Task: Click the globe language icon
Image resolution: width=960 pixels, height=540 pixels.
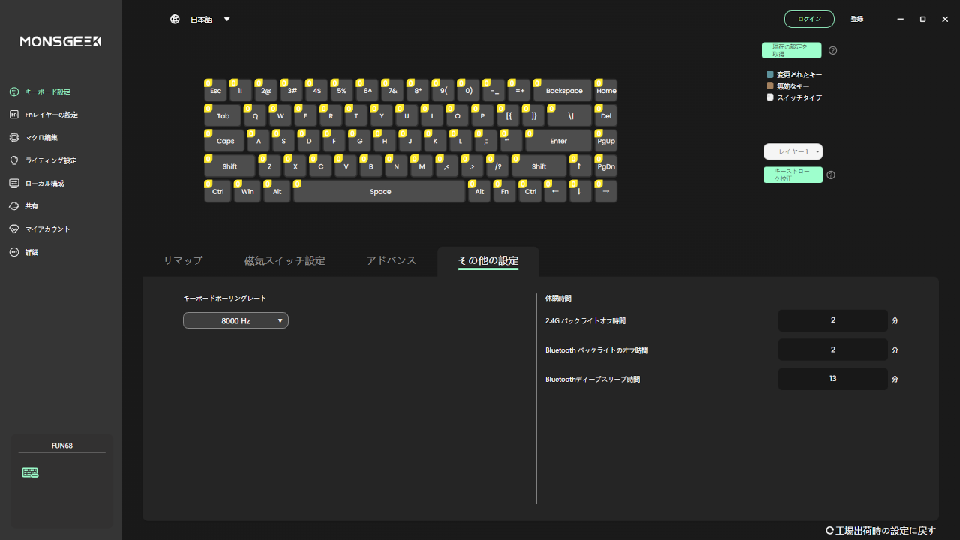Action: click(175, 19)
